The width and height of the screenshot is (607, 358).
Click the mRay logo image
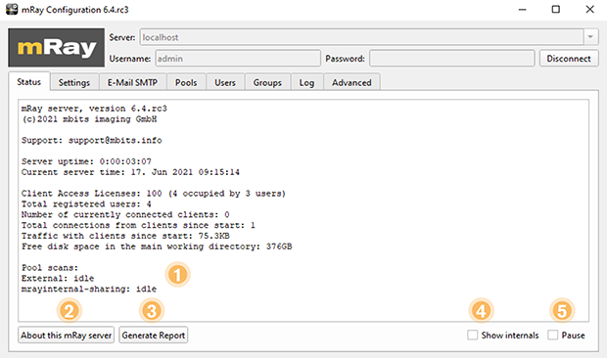(x=56, y=48)
